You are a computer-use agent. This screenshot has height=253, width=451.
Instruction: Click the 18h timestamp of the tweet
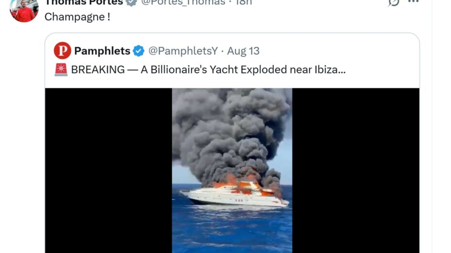pos(243,2)
